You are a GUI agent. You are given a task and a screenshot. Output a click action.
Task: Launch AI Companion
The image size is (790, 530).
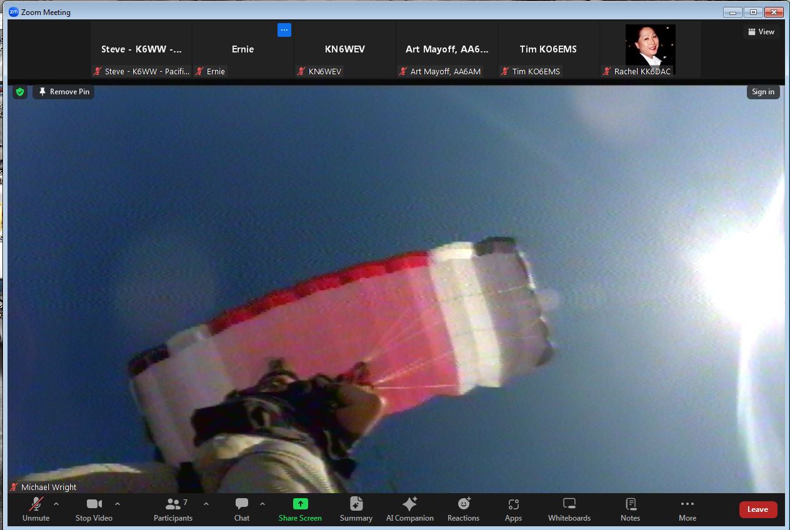click(409, 509)
